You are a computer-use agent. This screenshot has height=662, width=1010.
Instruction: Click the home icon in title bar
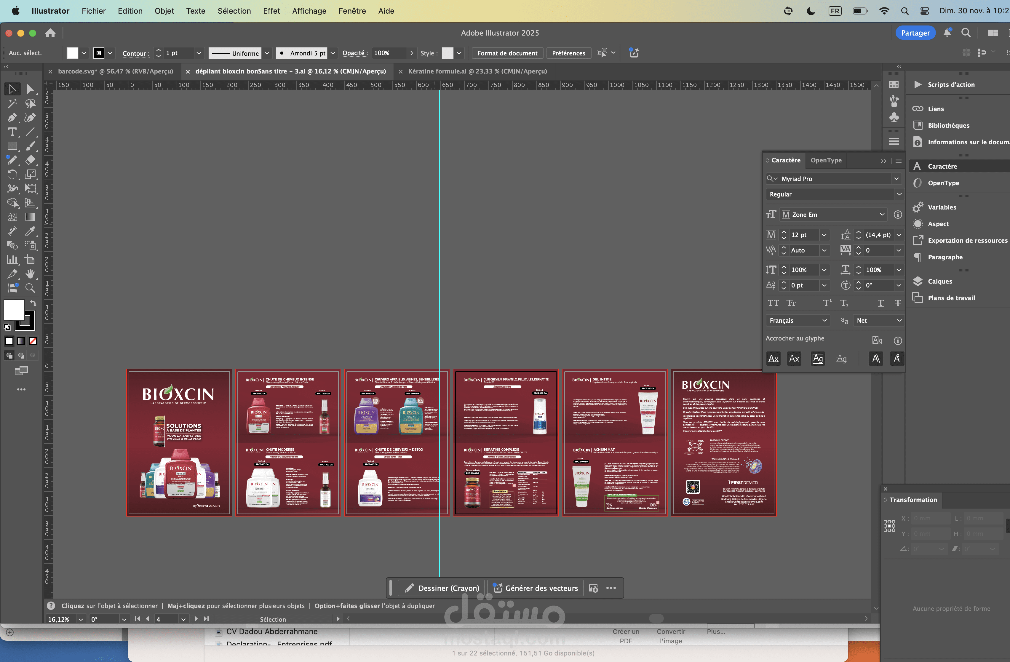click(50, 33)
